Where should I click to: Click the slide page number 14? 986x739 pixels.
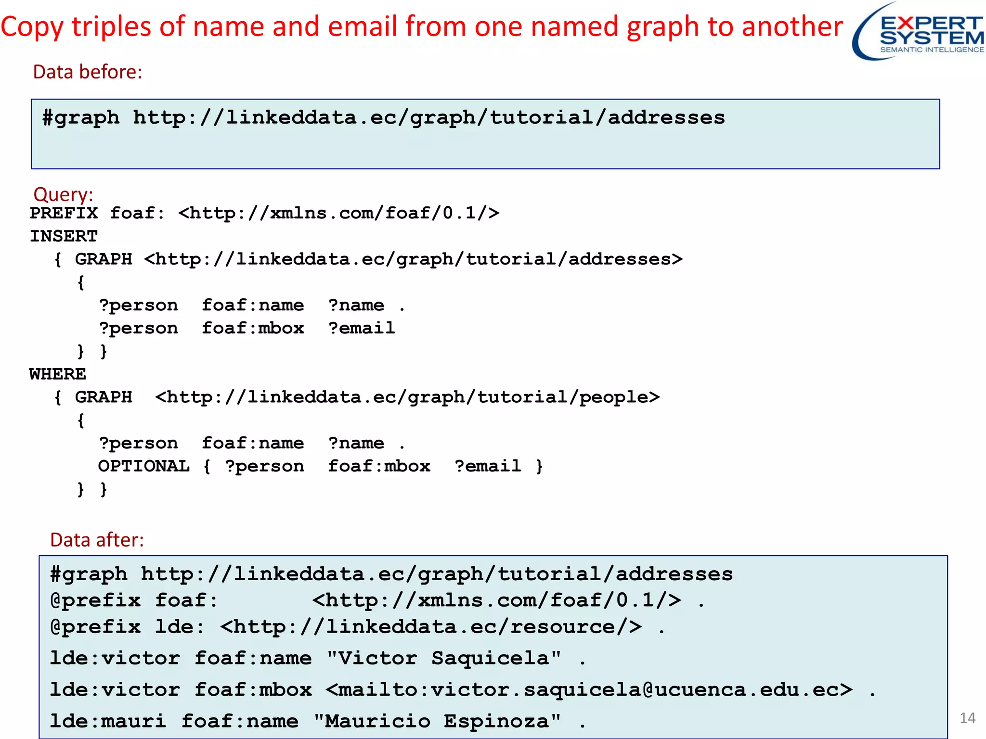click(967, 718)
